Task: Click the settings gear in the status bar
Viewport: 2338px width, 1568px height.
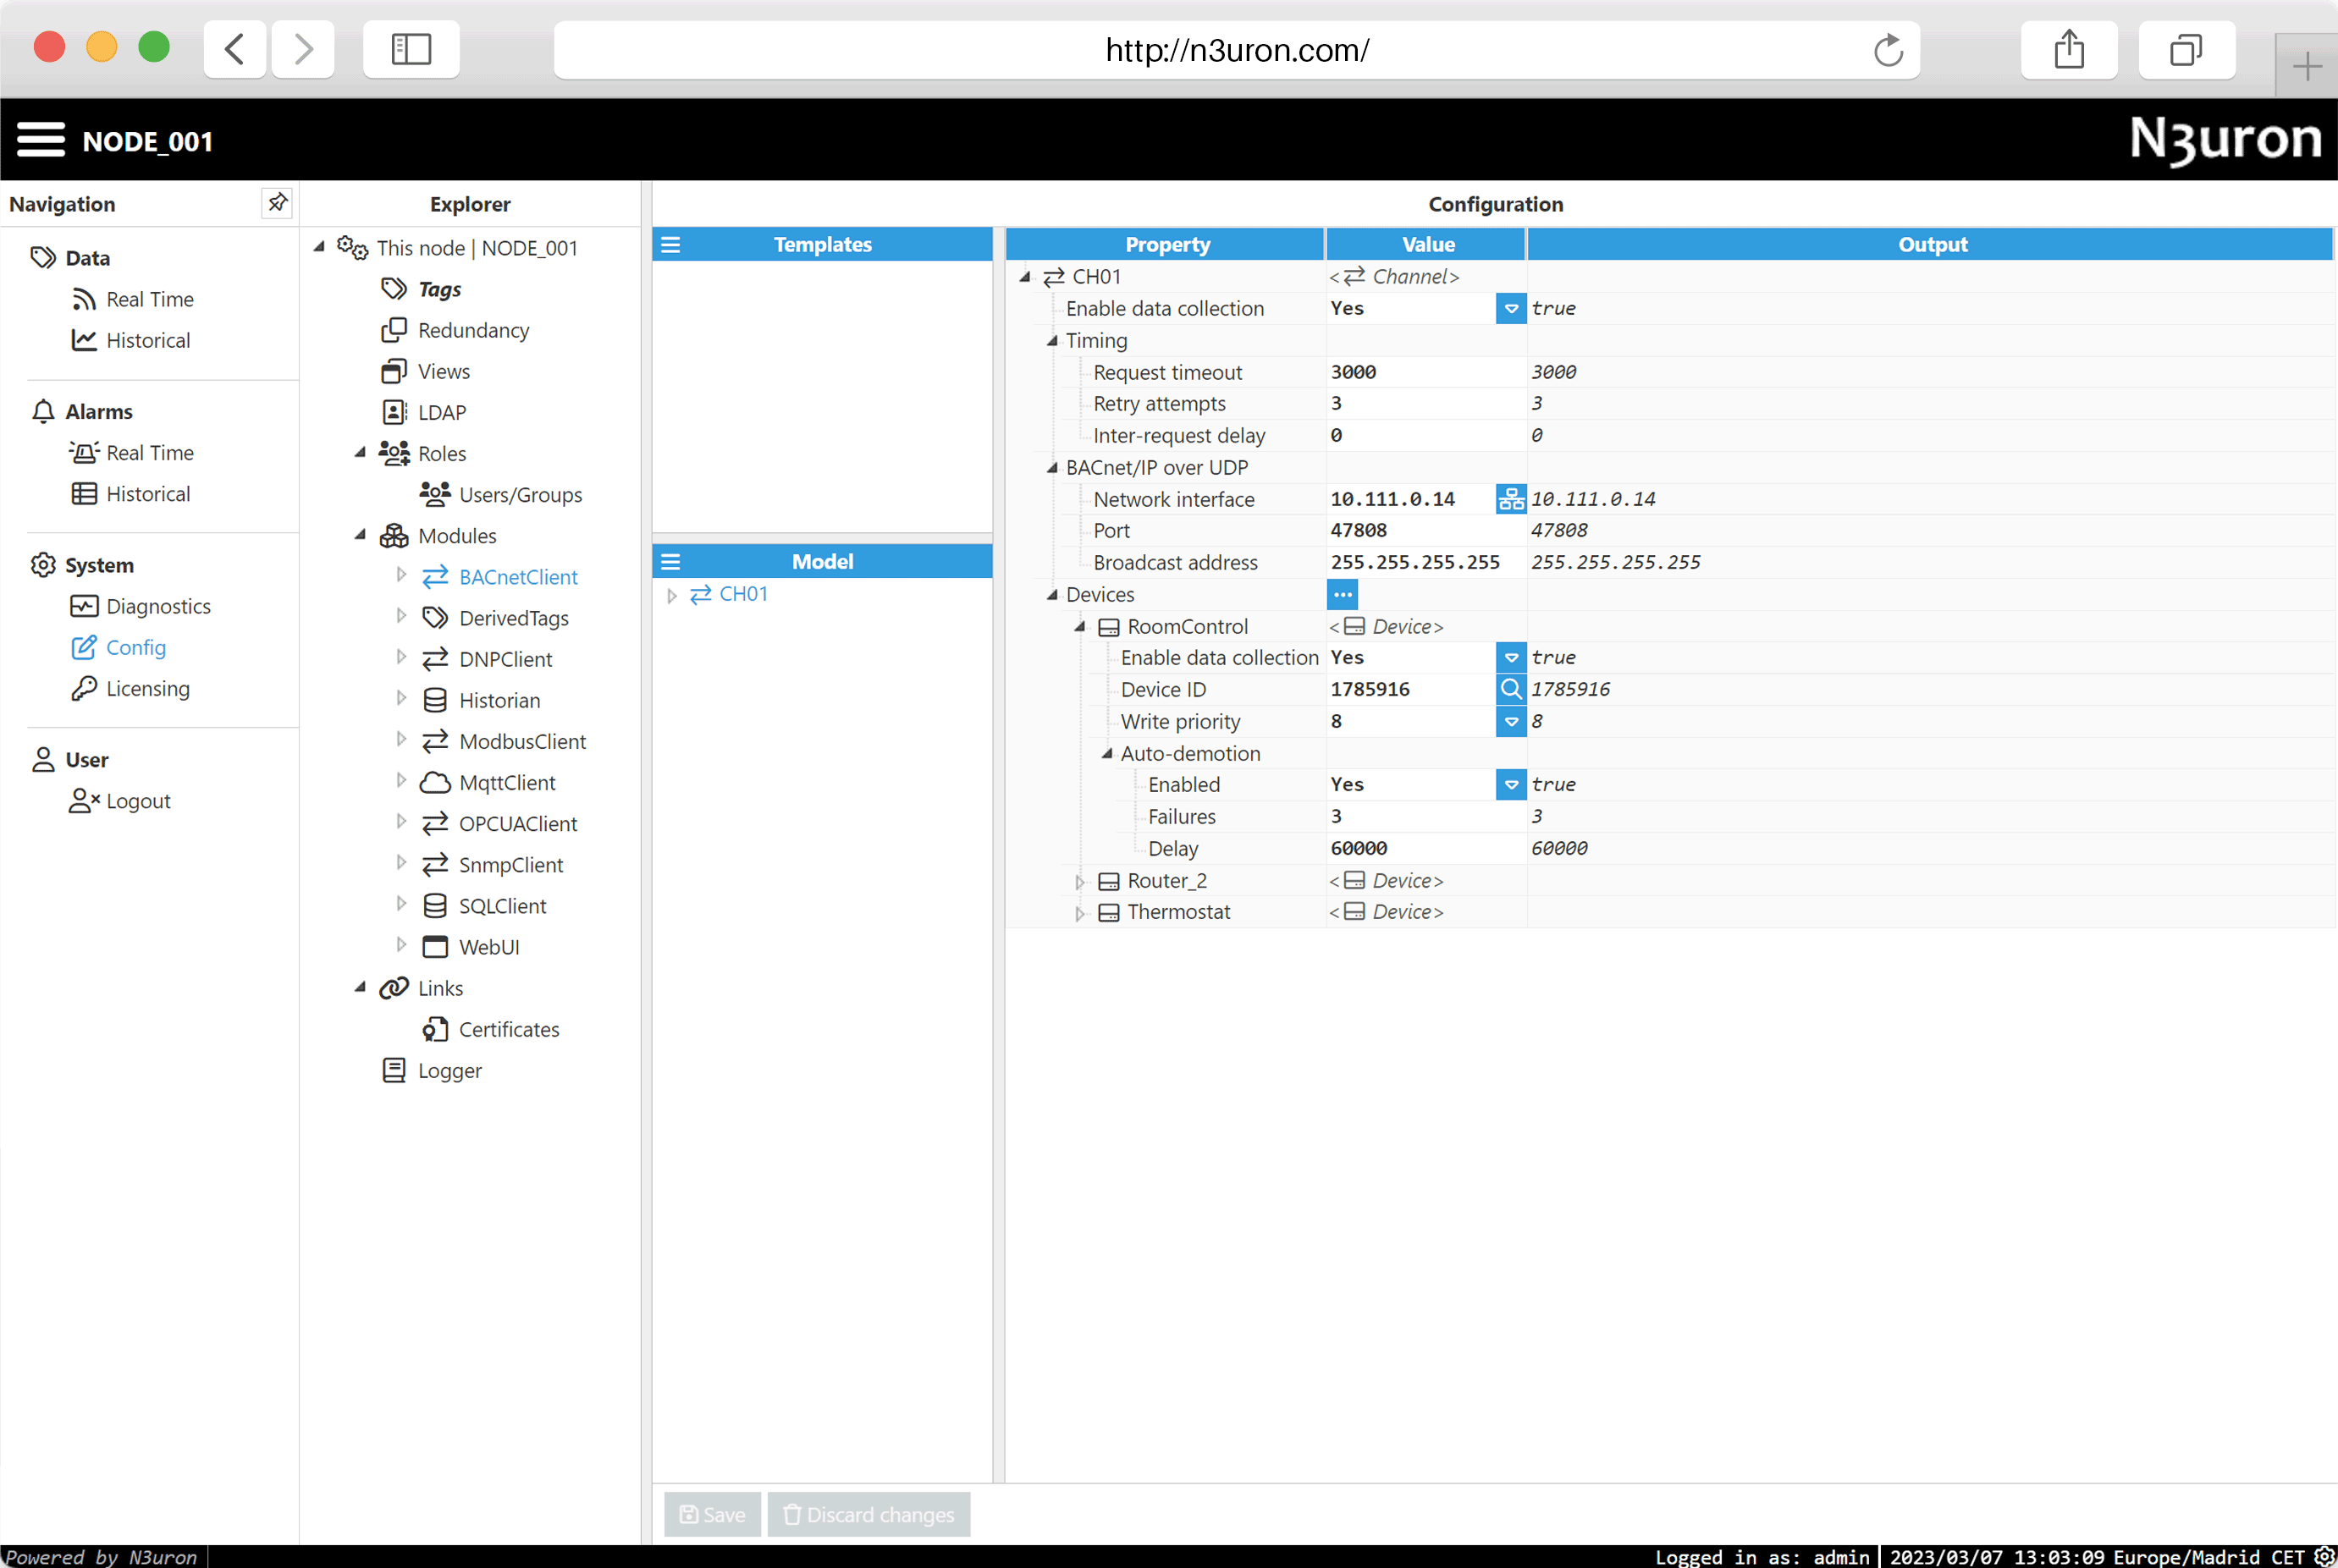Action: click(2324, 1556)
